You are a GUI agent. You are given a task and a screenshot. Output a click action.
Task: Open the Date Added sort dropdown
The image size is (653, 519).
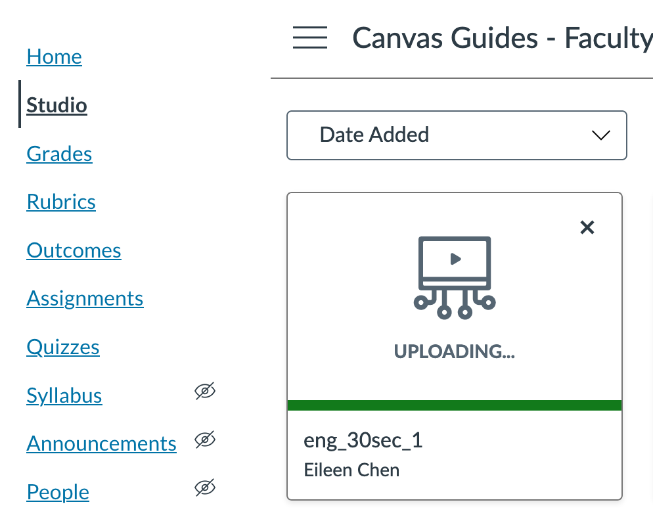(x=456, y=135)
